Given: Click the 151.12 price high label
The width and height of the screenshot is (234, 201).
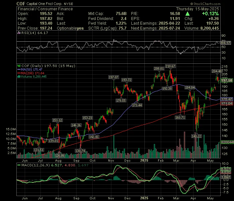Looking at the screenshot, I should coord(57,120).
